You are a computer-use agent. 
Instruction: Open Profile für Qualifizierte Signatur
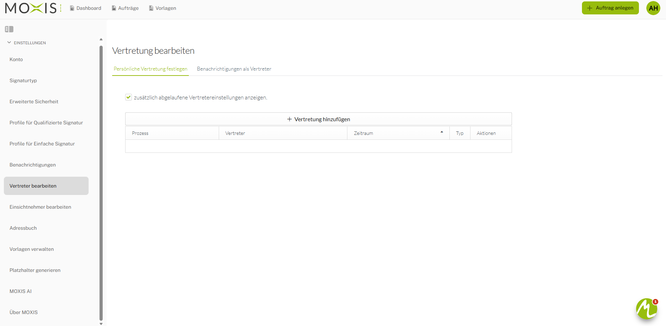[46, 123]
